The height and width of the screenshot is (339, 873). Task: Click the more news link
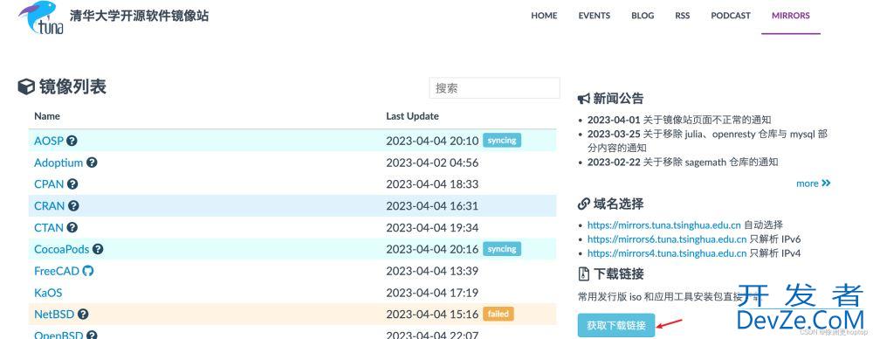tap(807, 183)
